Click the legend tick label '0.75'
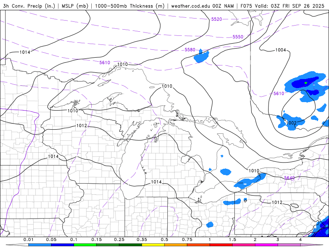This screenshot has height=247, width=329. (187, 240)
